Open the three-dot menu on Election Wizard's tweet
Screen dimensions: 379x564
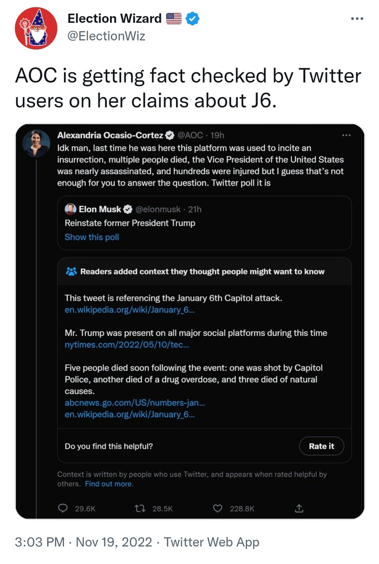click(357, 18)
